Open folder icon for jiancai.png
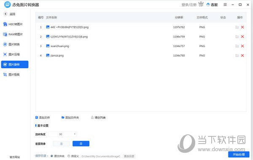 [x=237, y=56]
